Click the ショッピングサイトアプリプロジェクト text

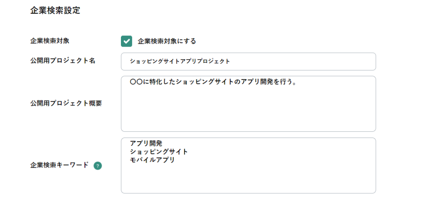coord(180,61)
